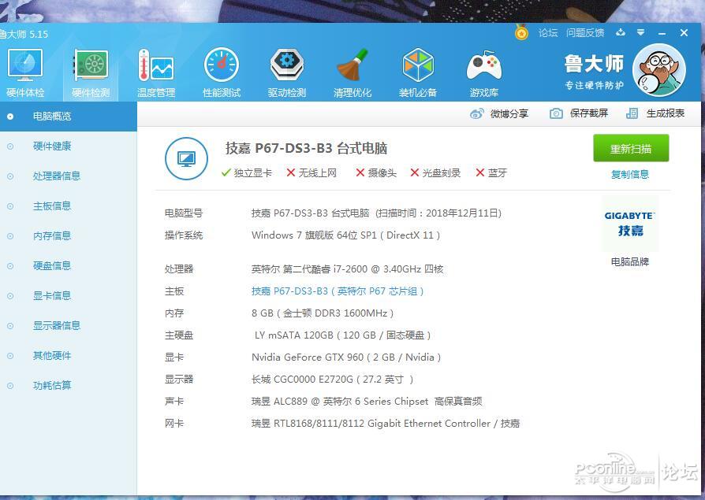Open the 论坛 forum link
Image resolution: width=705 pixels, height=500 pixels.
point(548,33)
